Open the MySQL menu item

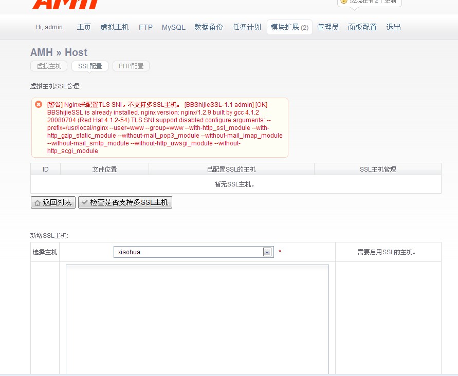click(x=173, y=27)
